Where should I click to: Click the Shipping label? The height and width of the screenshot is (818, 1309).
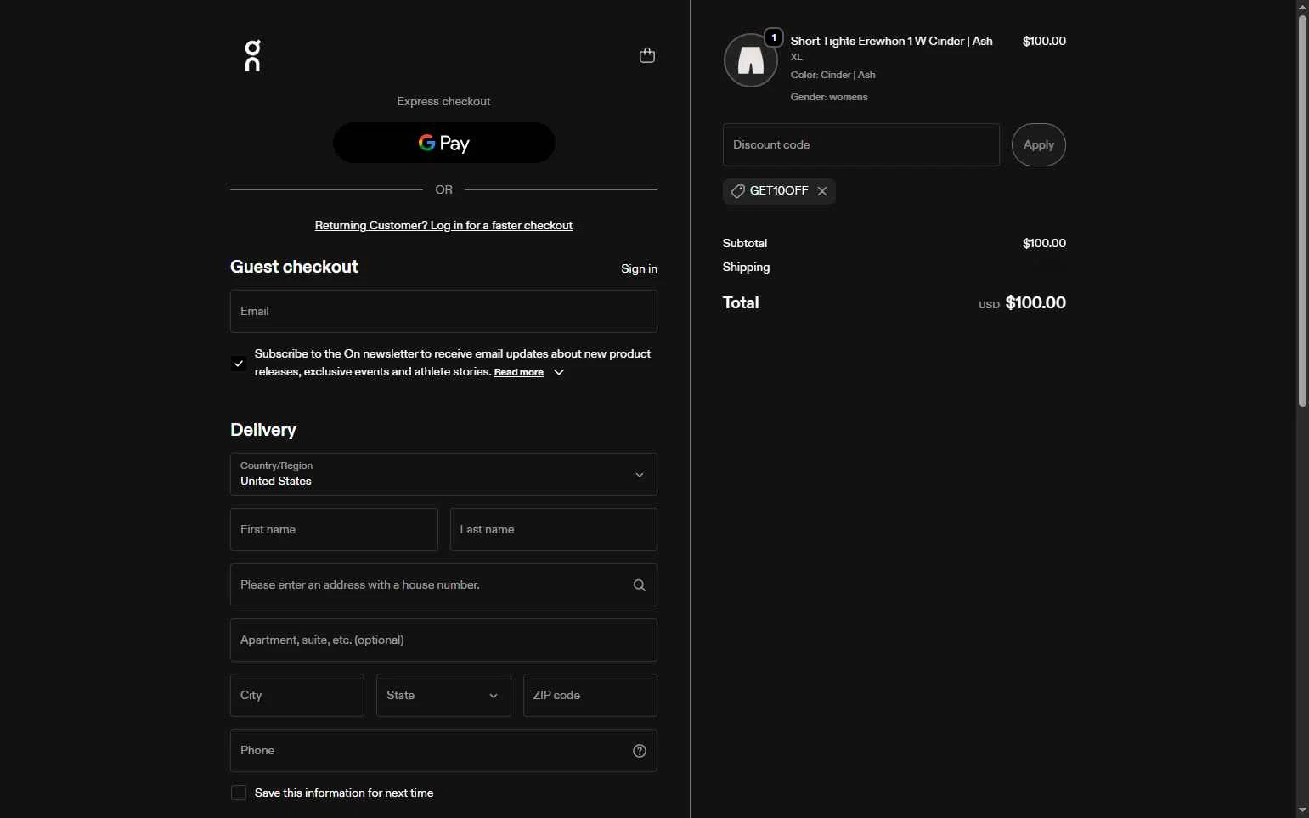[x=746, y=267]
